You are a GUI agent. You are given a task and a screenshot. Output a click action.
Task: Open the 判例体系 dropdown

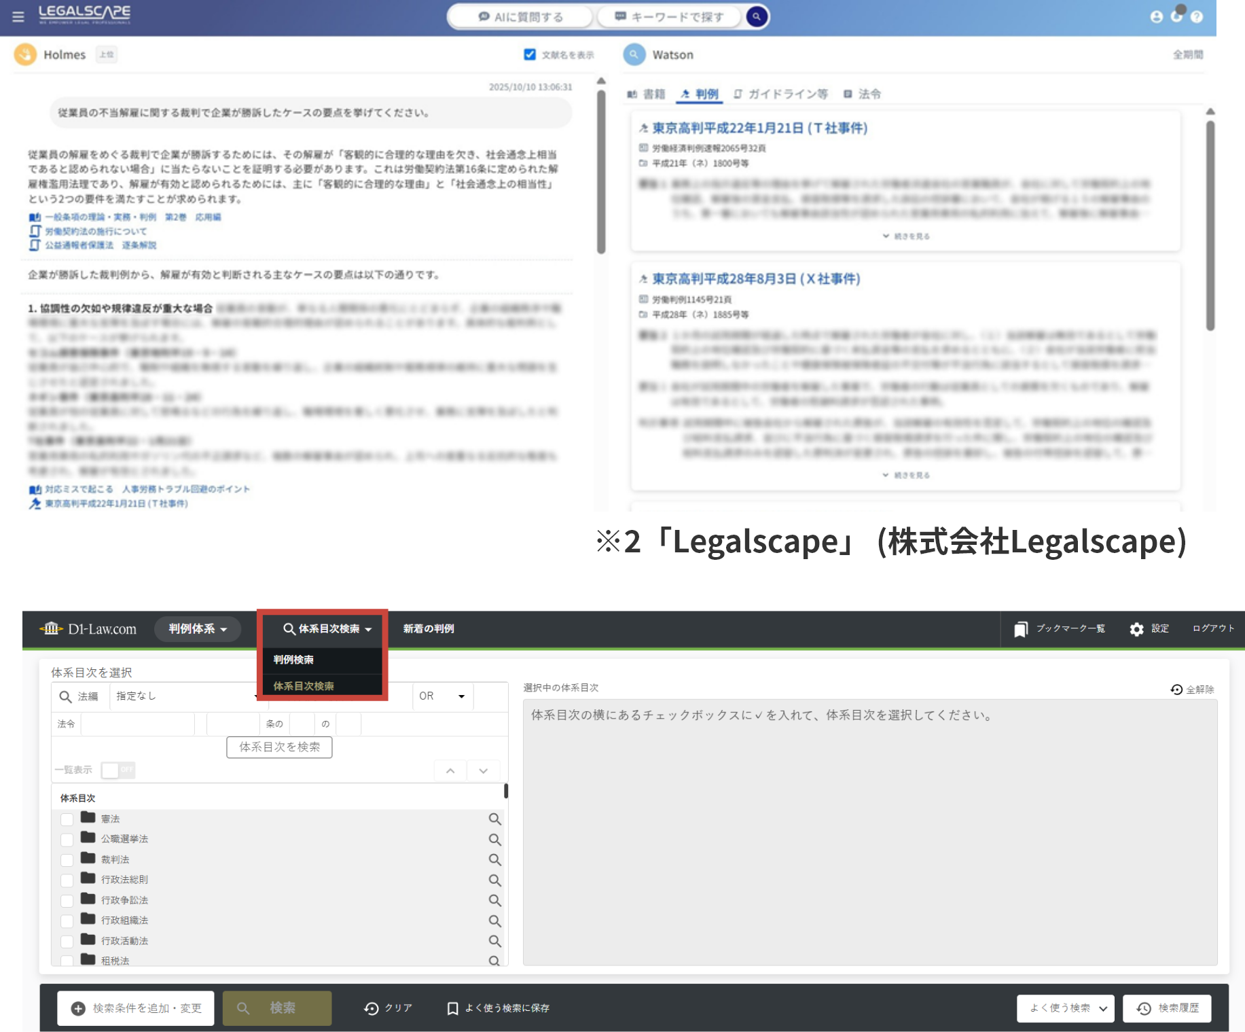coord(198,629)
